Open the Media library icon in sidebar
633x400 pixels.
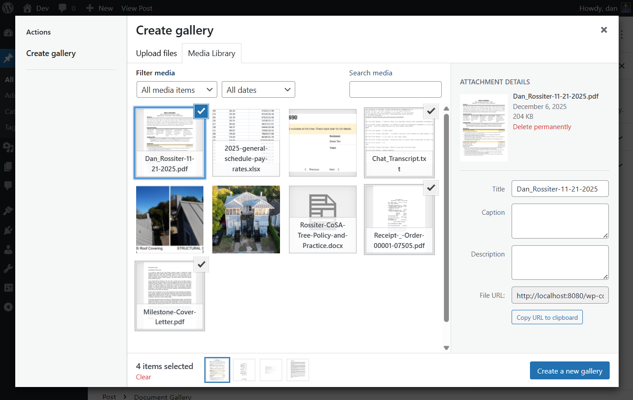click(7, 147)
